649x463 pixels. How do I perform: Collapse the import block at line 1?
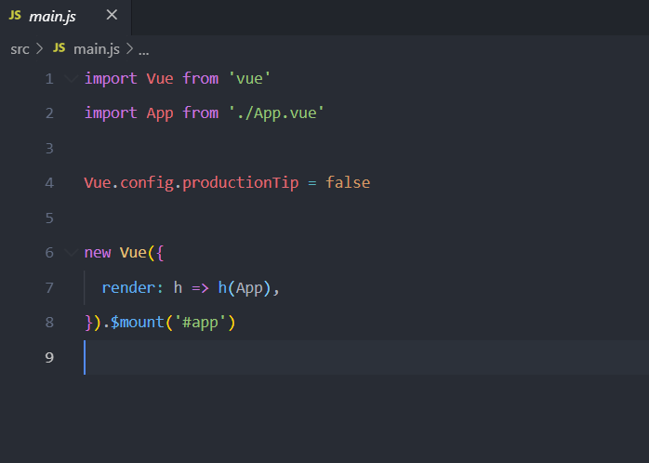72,79
